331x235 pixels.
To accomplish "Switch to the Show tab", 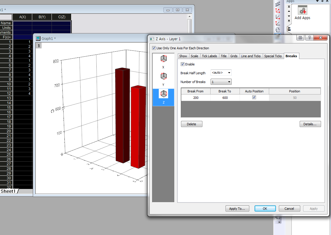I will coord(183,56).
